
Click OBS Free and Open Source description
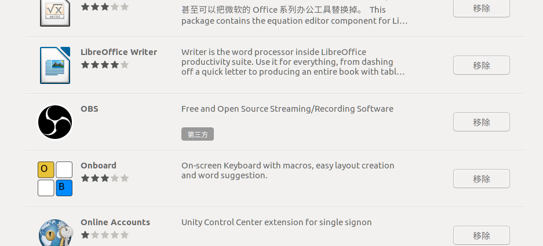(287, 109)
